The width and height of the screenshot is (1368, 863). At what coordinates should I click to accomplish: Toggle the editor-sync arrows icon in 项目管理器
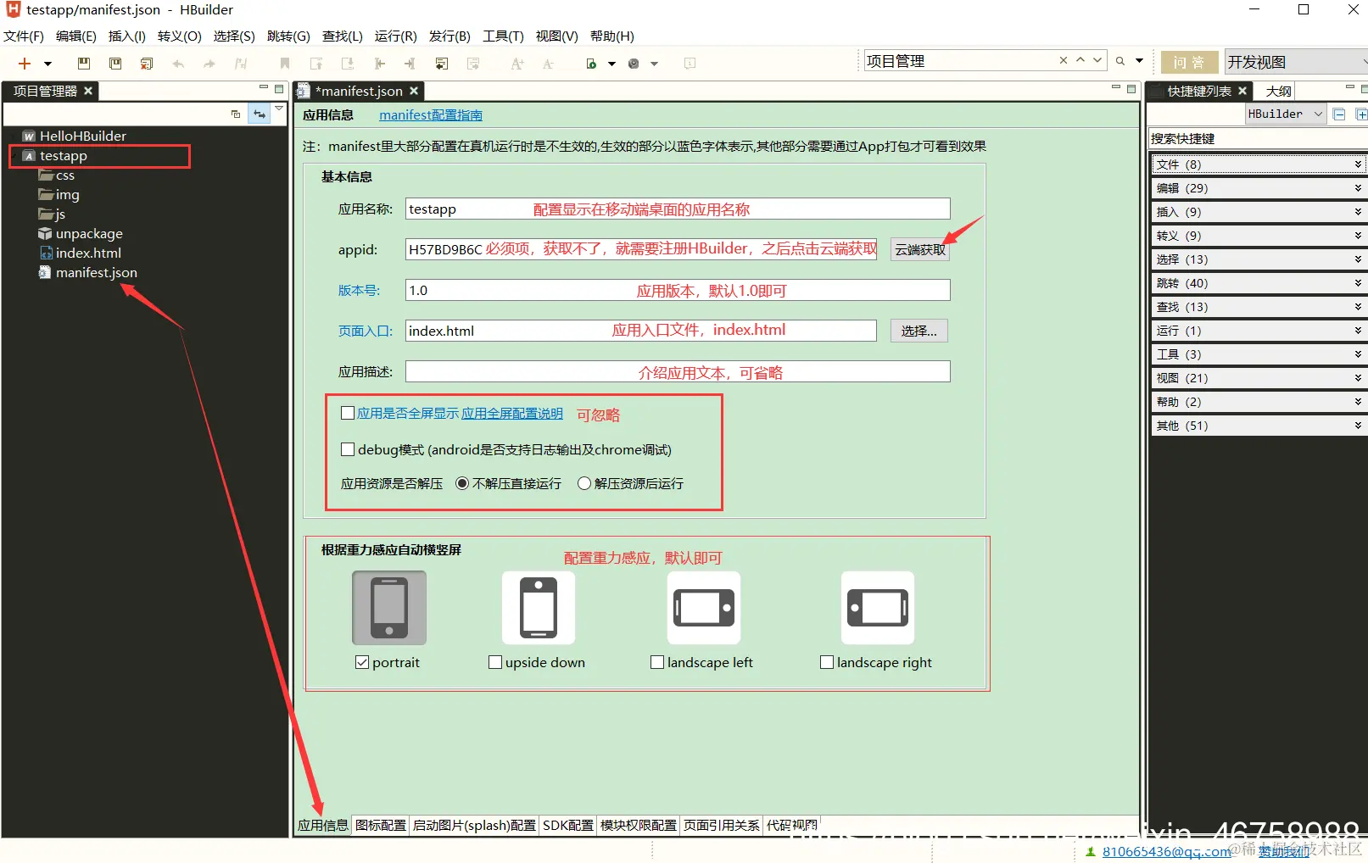[259, 113]
